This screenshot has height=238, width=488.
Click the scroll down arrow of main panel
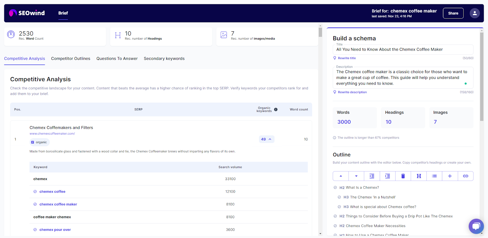[320, 234]
